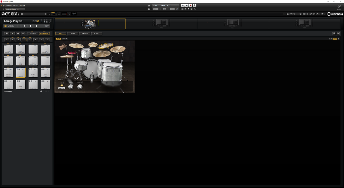Click the 4/4 time signature field
This screenshot has width=344, height=188.
pyautogui.click(x=177, y=9)
